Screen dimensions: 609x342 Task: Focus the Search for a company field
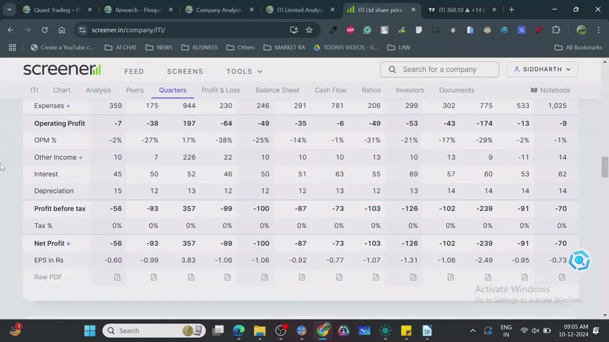440,69
